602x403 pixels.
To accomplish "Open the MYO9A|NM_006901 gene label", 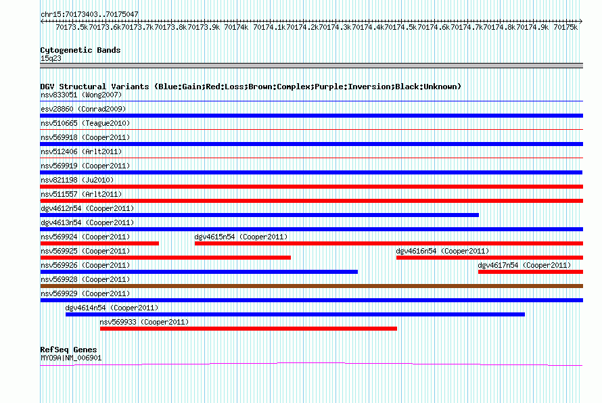I will tap(71, 358).
